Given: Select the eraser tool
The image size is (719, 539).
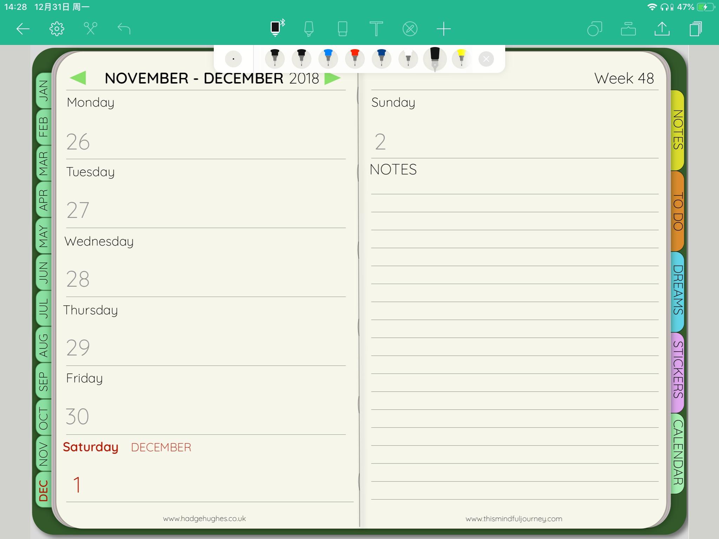Looking at the screenshot, I should coord(343,29).
